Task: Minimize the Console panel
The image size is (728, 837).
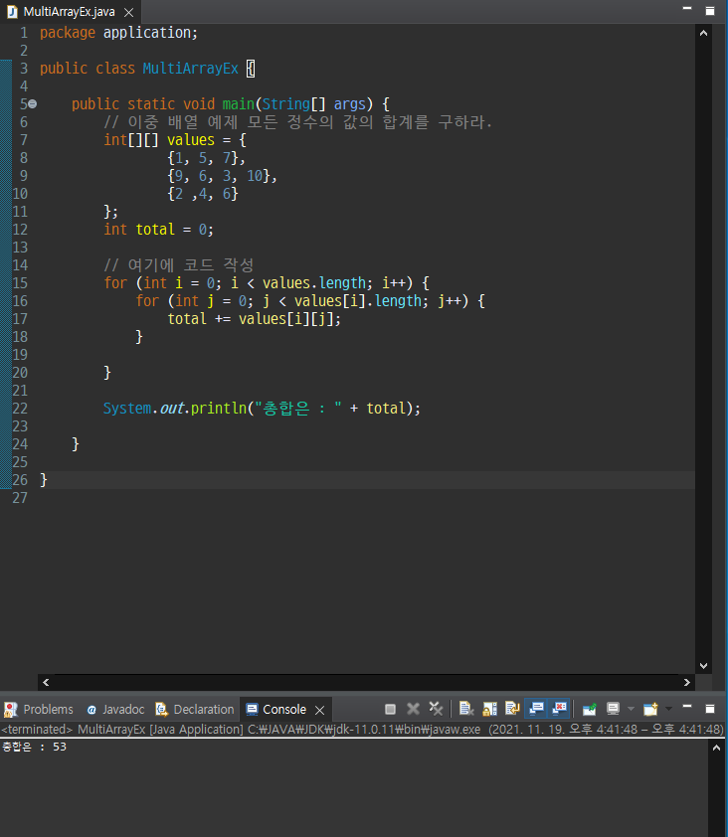Action: pos(687,708)
